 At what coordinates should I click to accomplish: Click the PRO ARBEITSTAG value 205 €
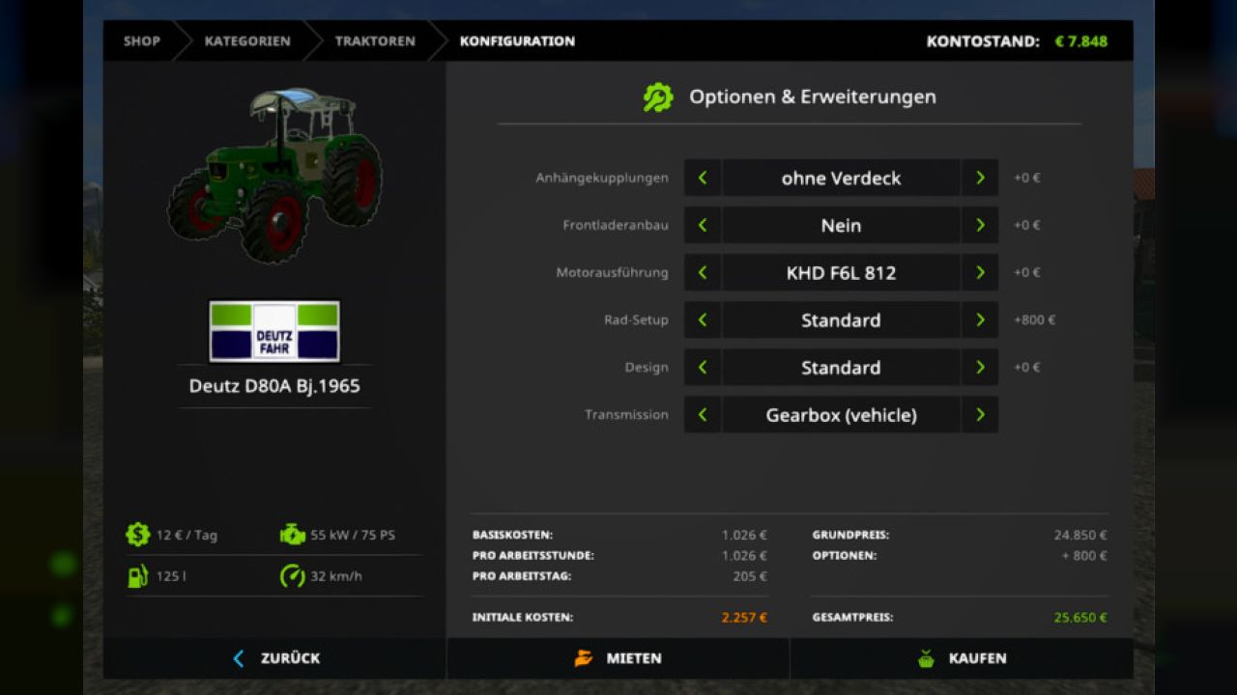[750, 576]
